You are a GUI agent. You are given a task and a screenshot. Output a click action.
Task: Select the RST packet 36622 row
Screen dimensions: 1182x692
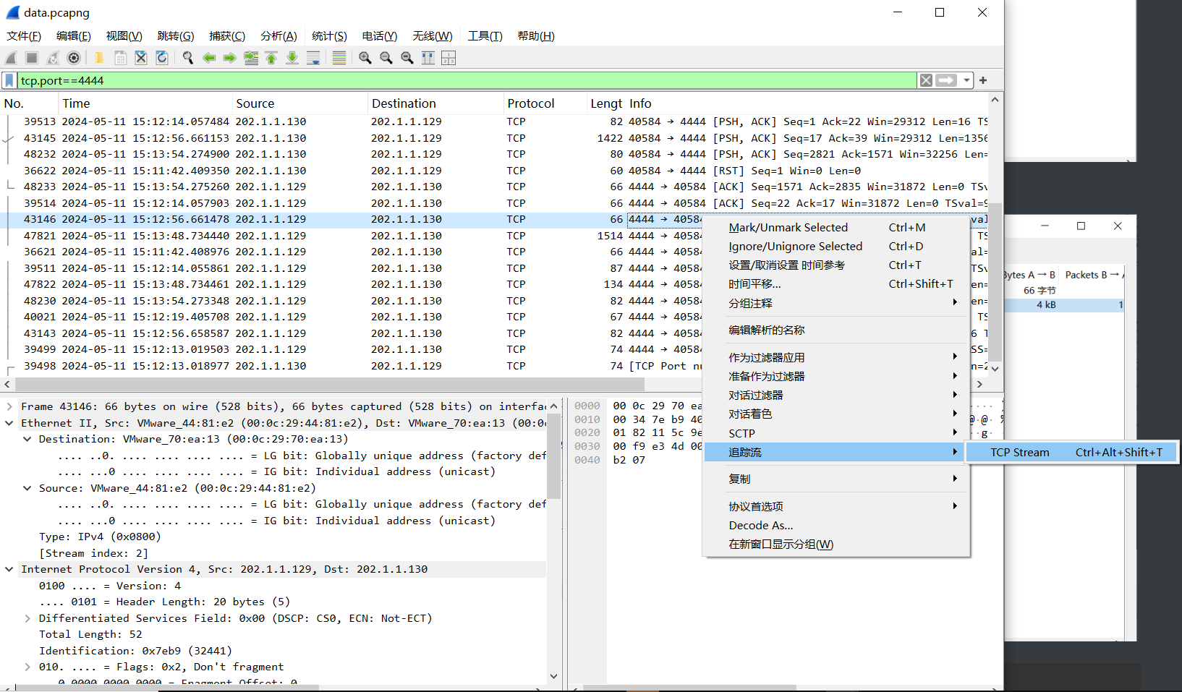[495, 171]
